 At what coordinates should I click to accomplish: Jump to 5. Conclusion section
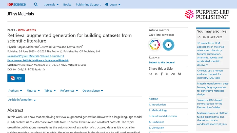click(x=156, y=128)
